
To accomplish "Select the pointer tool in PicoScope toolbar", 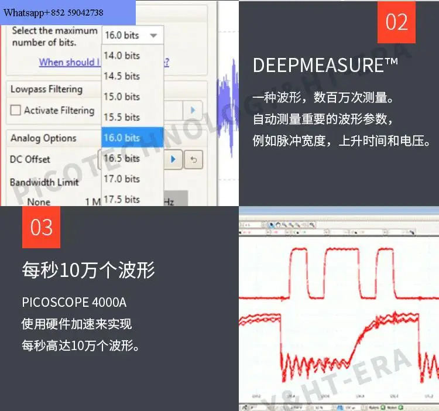I will click(x=271, y=225).
